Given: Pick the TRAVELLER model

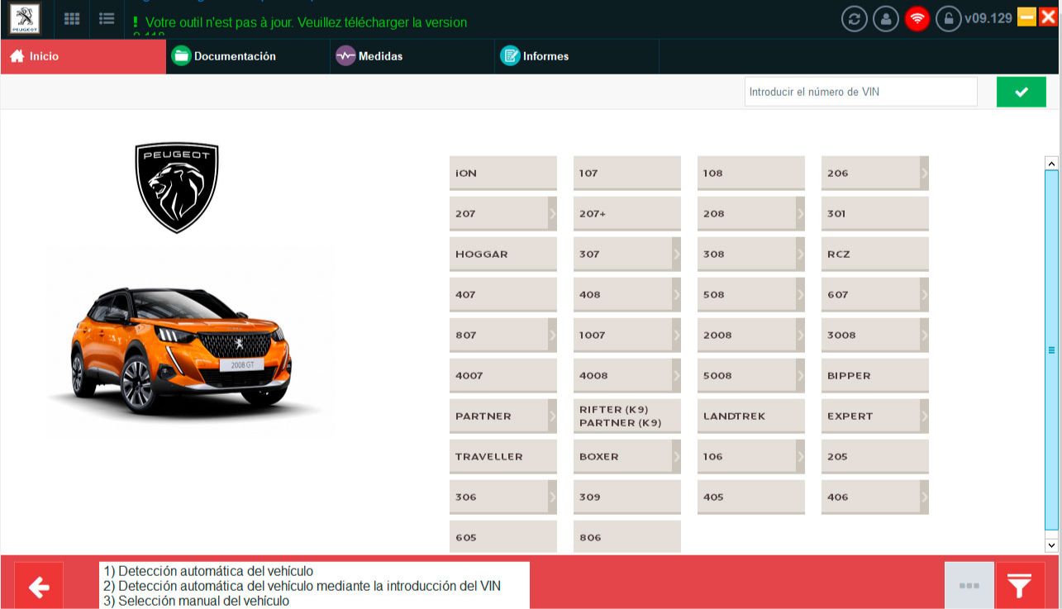Looking at the screenshot, I should 503,456.
